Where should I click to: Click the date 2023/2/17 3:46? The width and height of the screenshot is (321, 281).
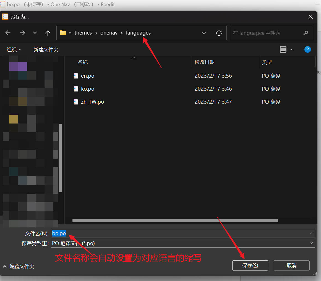213,89
